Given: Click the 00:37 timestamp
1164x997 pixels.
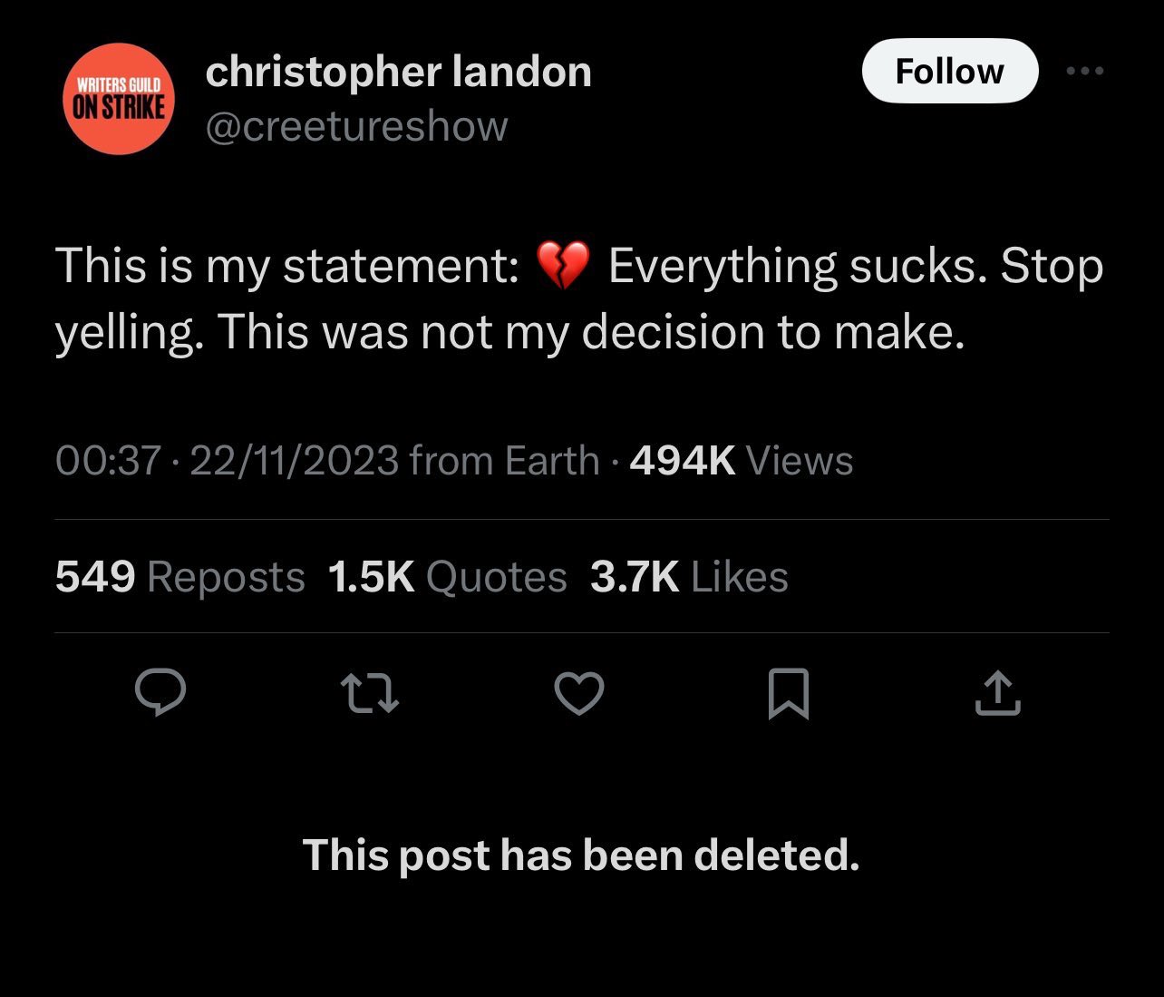Looking at the screenshot, I should coord(108,461).
